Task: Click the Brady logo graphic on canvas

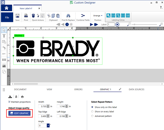Action: pyautogui.click(x=58, y=51)
